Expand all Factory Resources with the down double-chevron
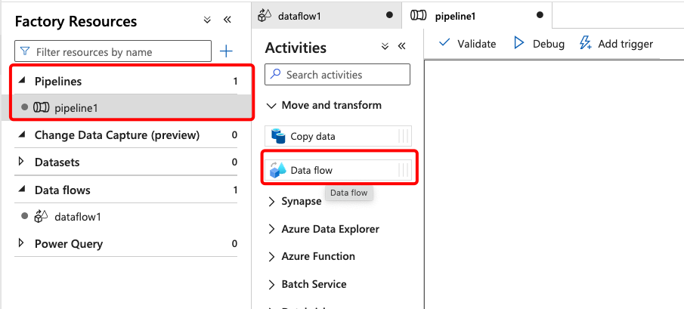This screenshot has width=684, height=309. [x=207, y=20]
